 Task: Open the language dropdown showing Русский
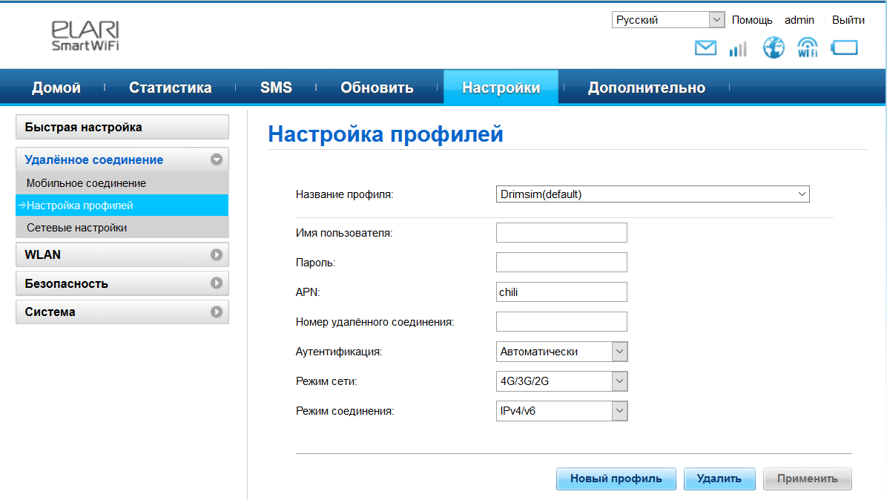[668, 20]
